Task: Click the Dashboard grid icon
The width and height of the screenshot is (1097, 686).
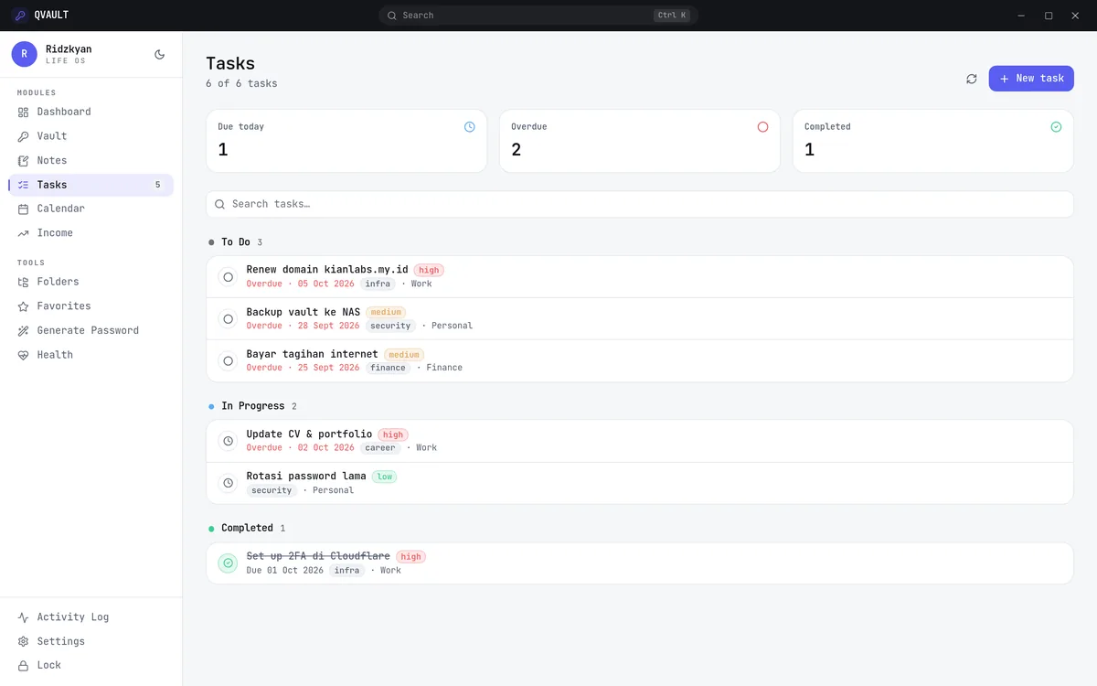Action: click(x=24, y=112)
